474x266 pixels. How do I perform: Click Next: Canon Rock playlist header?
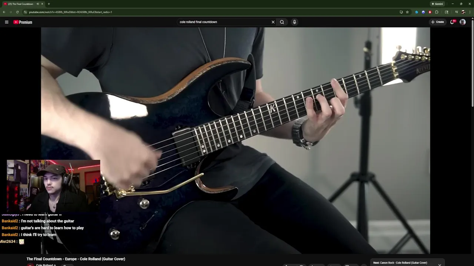400,263
